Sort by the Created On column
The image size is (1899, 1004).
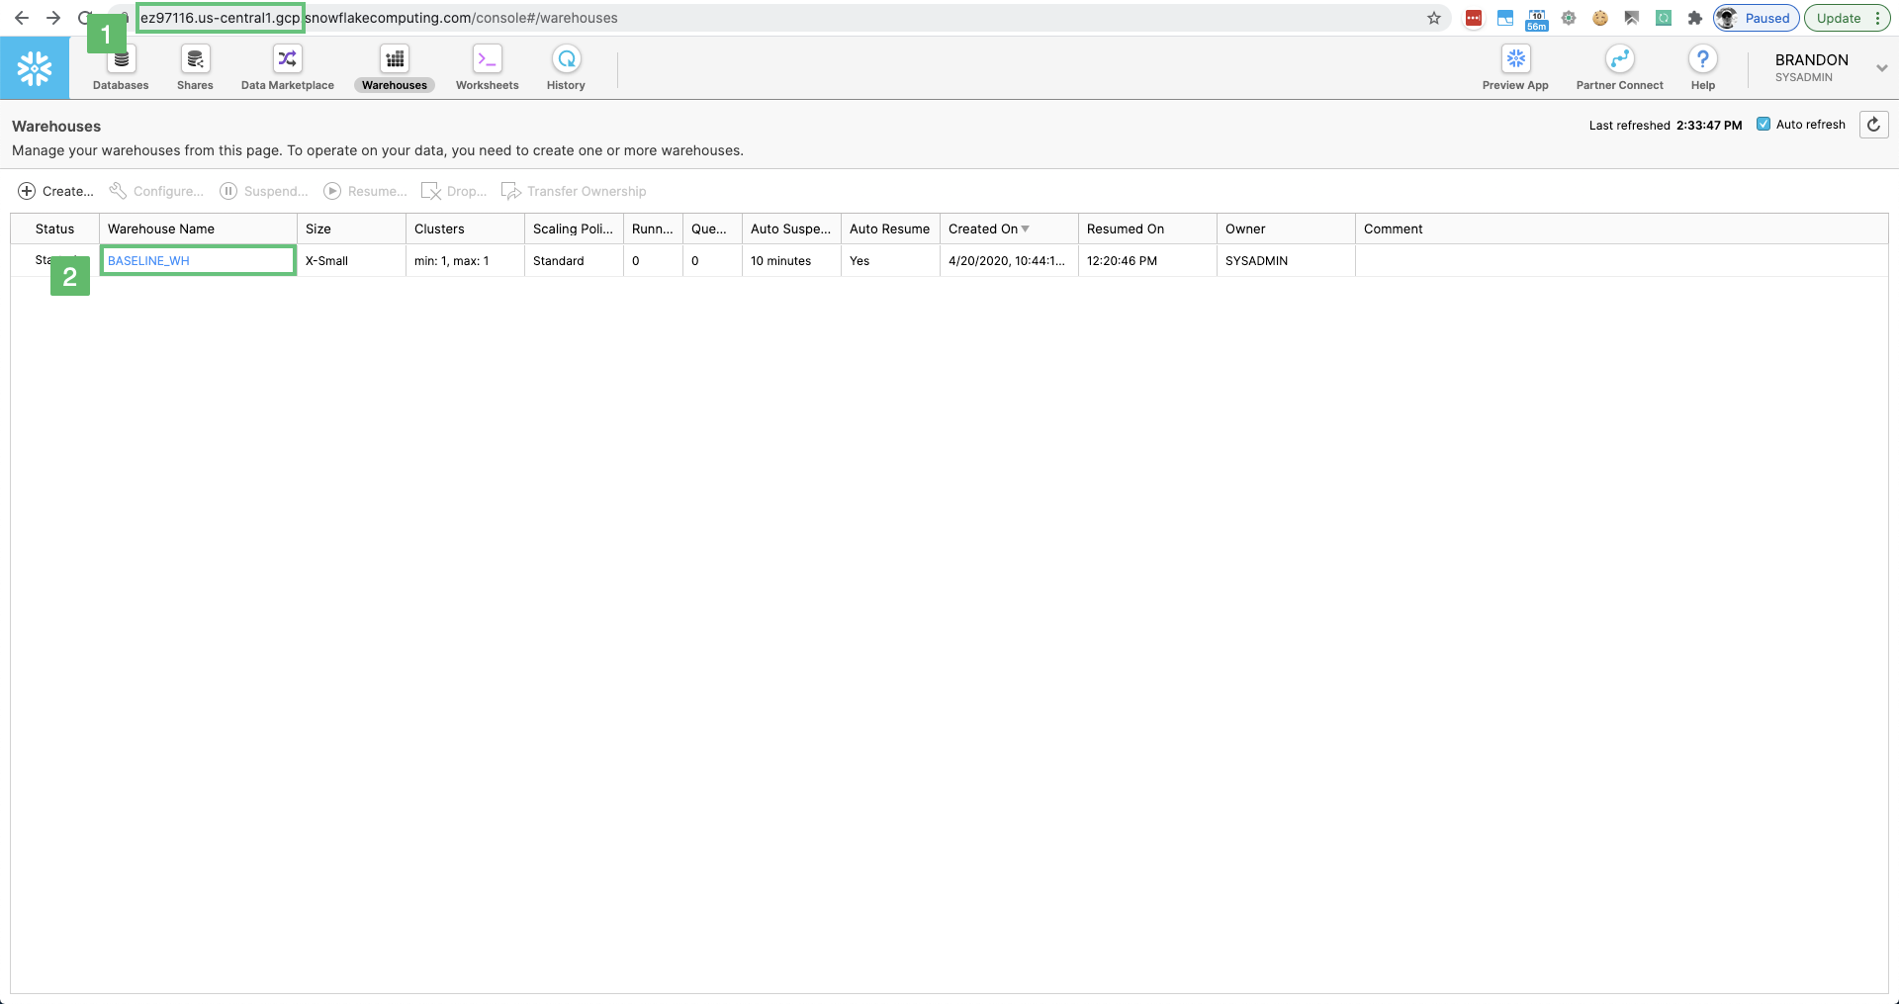tap(983, 228)
